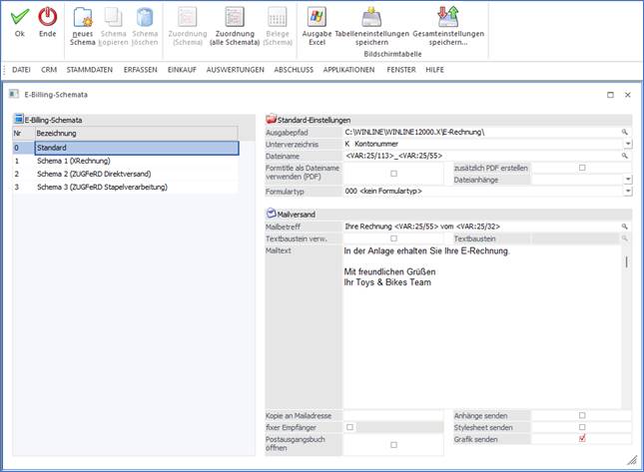Open the EINKAUF menu
Screen dimensions: 644x472
[x=182, y=70]
